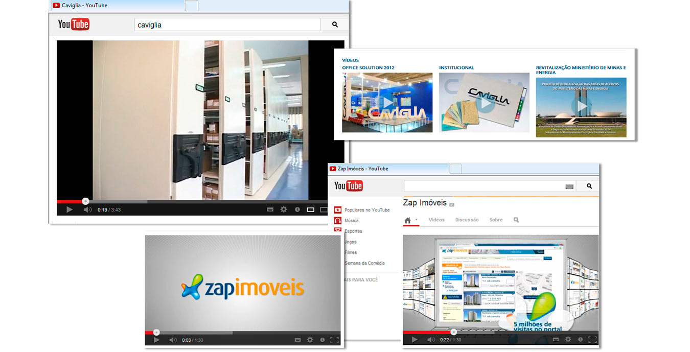Toggle theater mode in Caviglia video player
The height and width of the screenshot is (352, 690).
click(310, 209)
